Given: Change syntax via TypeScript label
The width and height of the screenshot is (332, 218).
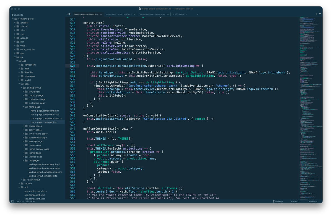Looking at the screenshot, I should (x=312, y=201).
